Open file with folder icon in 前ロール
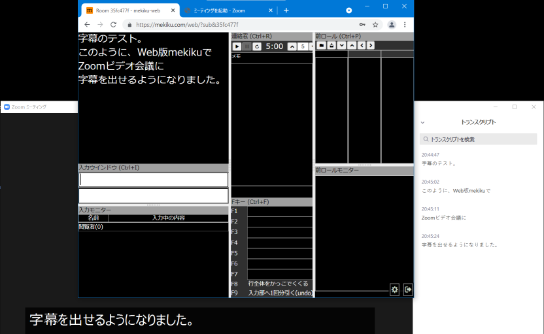 [321, 46]
